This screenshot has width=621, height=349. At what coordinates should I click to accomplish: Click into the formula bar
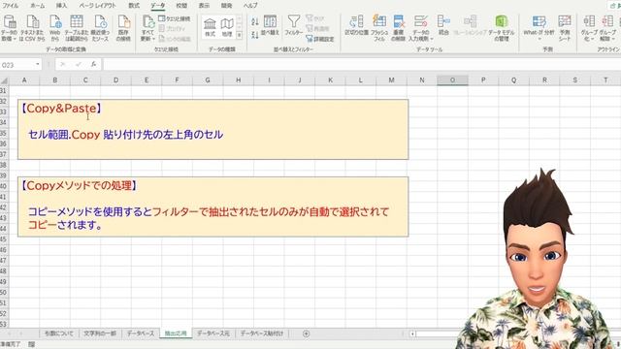[x=361, y=65]
